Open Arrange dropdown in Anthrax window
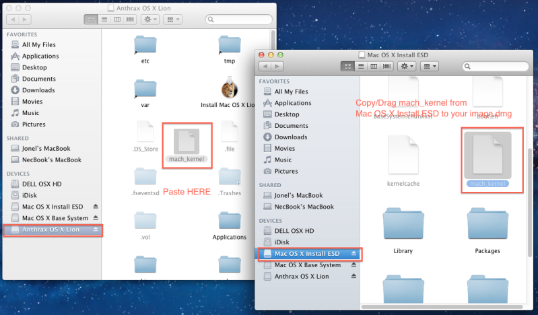Viewport: 538px width, 315px height. (x=172, y=20)
